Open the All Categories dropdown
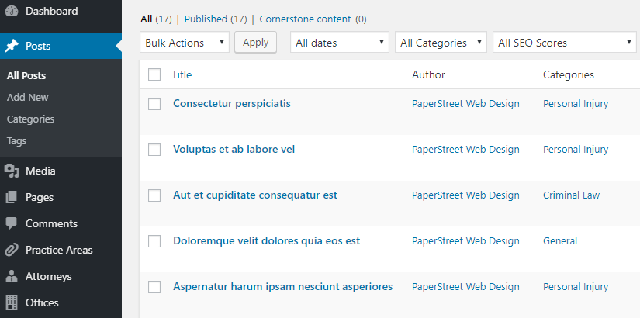 [x=441, y=43]
